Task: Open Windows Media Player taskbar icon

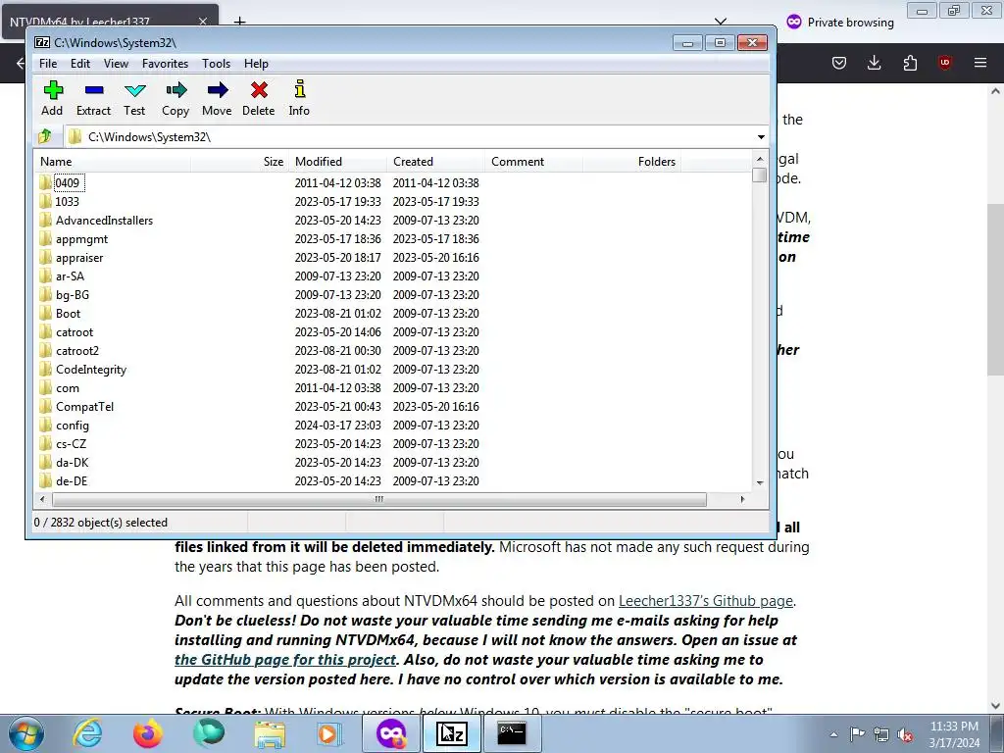Action: point(329,733)
